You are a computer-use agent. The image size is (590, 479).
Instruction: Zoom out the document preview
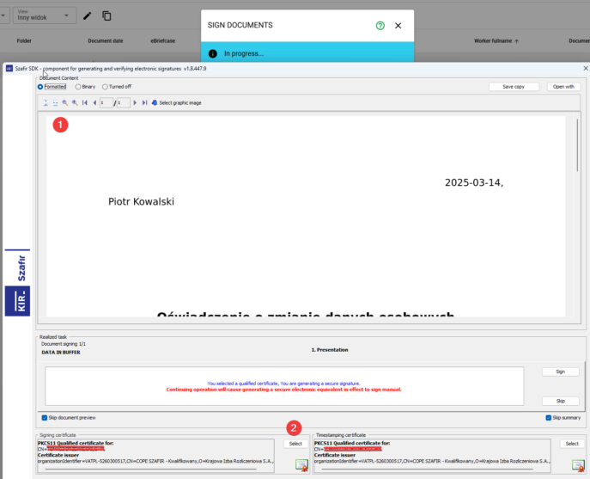(x=65, y=103)
